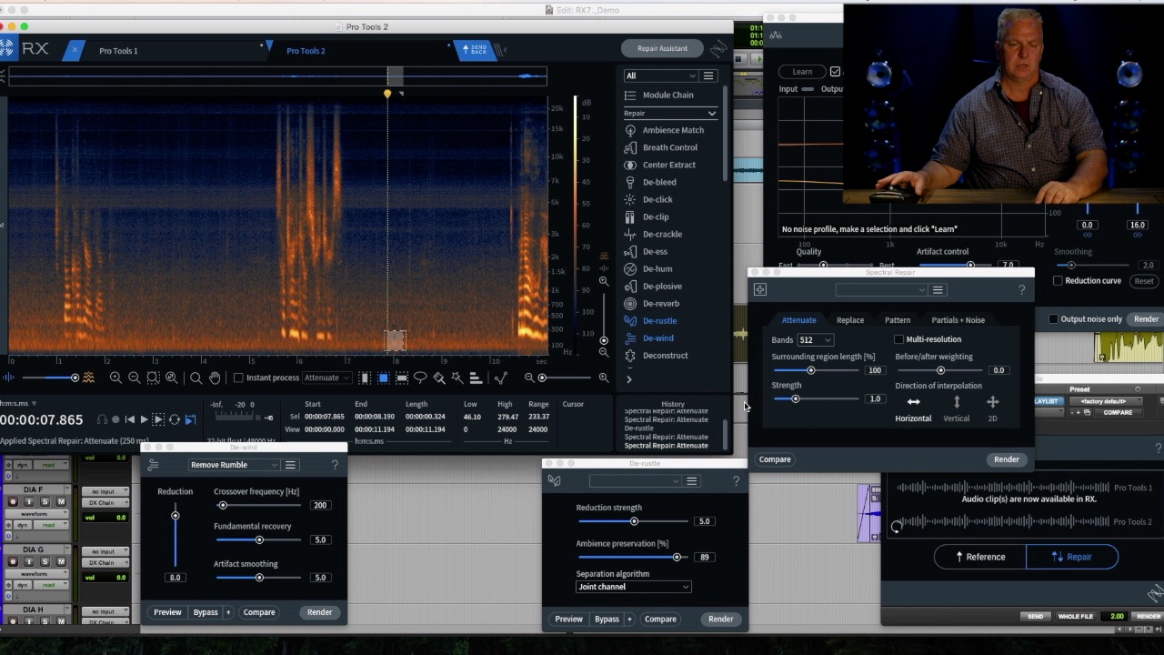Open the Bands 512 dropdown

[x=815, y=340]
